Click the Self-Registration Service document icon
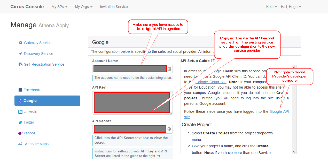328x164 pixels. [21, 64]
